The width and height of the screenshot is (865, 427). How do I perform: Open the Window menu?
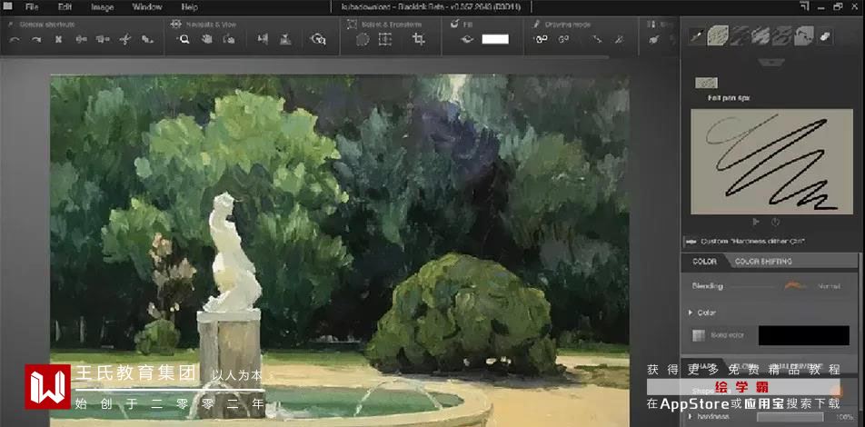147,7
